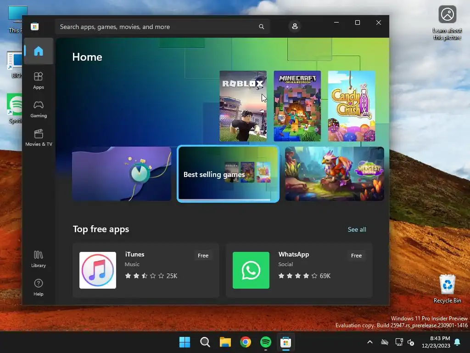Viewport: 470px width, 353px height.
Task: Click the WhatsApp star rating 69K
Action: pyautogui.click(x=304, y=276)
